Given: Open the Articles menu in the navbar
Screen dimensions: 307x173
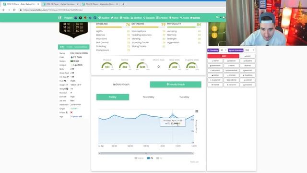Looking at the screenshot, I should (x=162, y=18).
